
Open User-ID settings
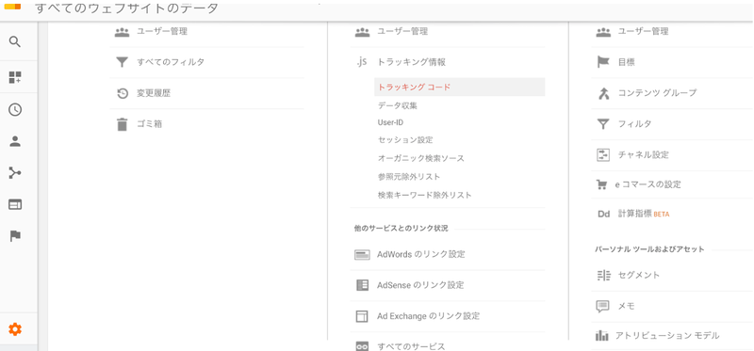tap(390, 122)
